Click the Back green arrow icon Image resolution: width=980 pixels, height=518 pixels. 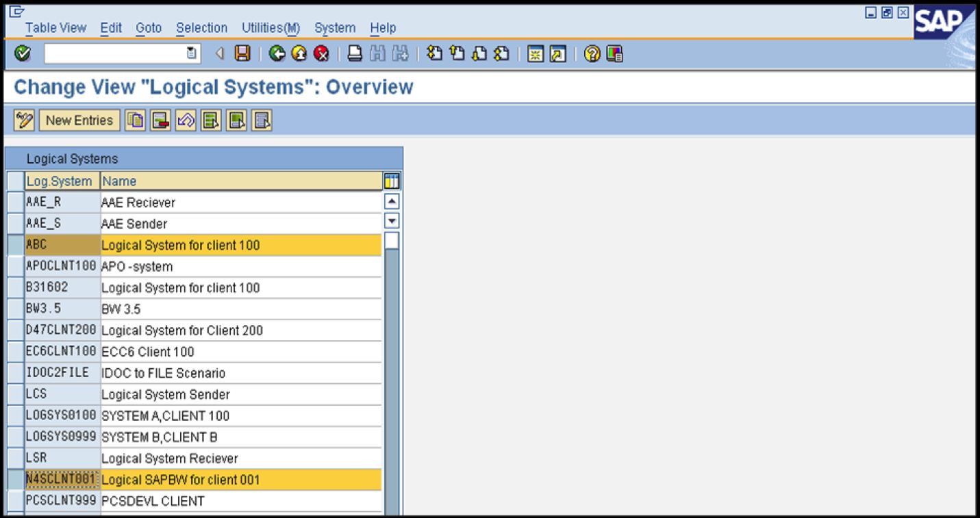click(275, 54)
